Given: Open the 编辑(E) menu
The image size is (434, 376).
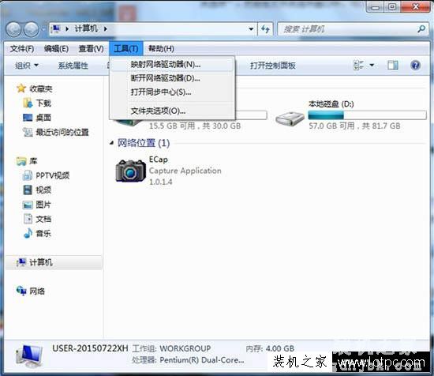Looking at the screenshot, I should click(x=56, y=49).
